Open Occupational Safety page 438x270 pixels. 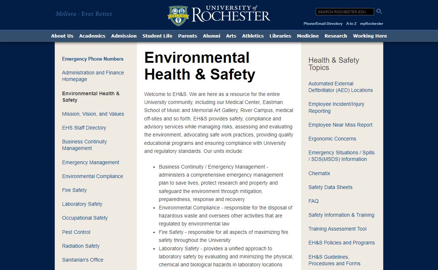tap(85, 218)
